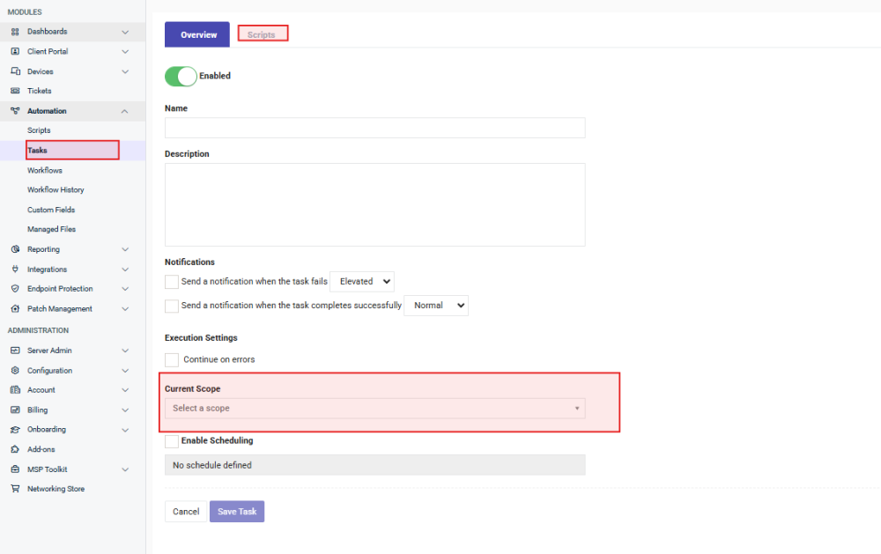Open Scripts under Automation in sidebar
Image resolution: width=881 pixels, height=554 pixels.
click(39, 130)
